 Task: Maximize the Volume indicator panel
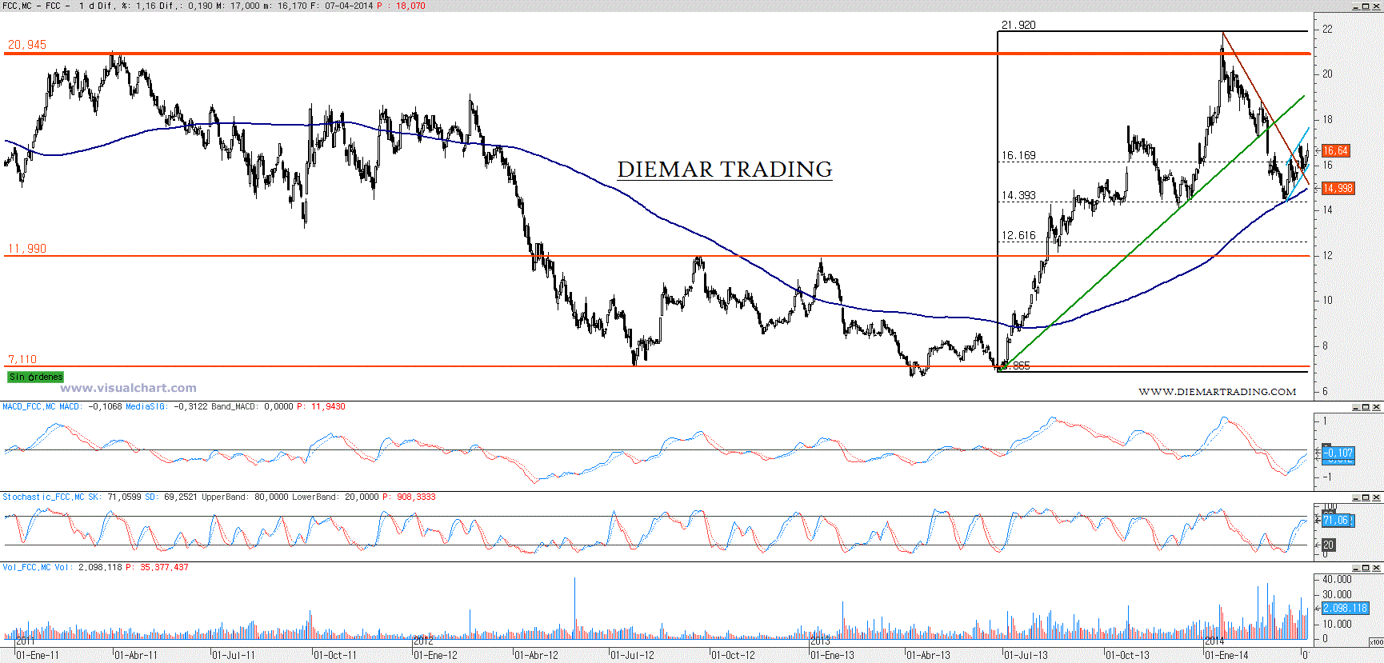pyautogui.click(x=1366, y=568)
